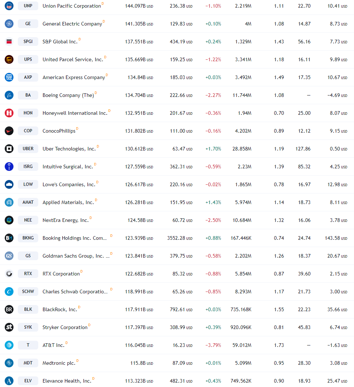
Task: Open the Medtronic plc. link
Action: tap(59, 363)
